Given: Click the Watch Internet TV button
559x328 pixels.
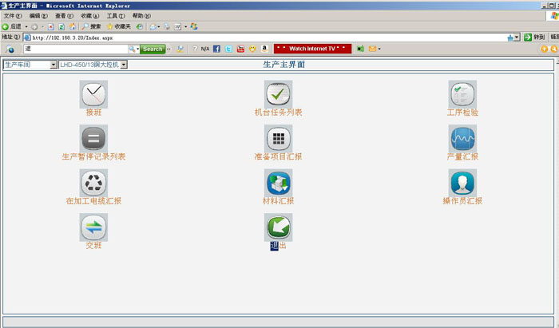Looking at the screenshot, I should point(313,49).
